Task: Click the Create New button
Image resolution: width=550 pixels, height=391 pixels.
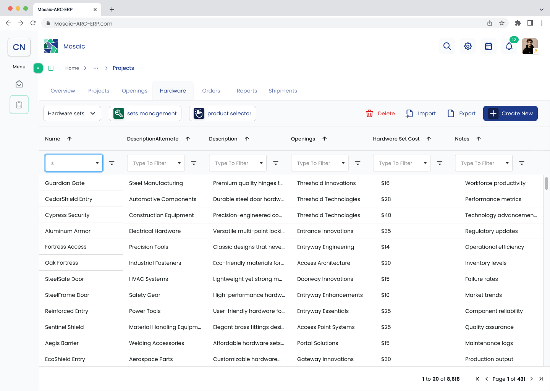Action: pyautogui.click(x=510, y=113)
